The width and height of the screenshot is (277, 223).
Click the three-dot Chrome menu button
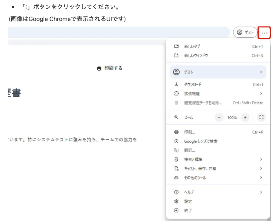tap(264, 33)
